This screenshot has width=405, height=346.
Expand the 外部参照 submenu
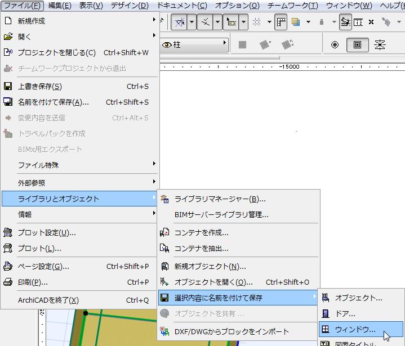coord(79,183)
